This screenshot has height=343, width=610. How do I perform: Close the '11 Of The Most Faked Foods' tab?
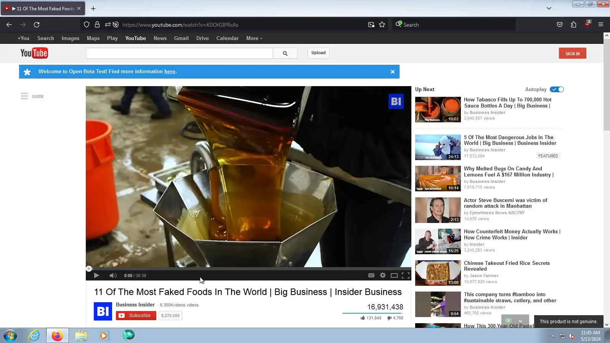coord(79,8)
